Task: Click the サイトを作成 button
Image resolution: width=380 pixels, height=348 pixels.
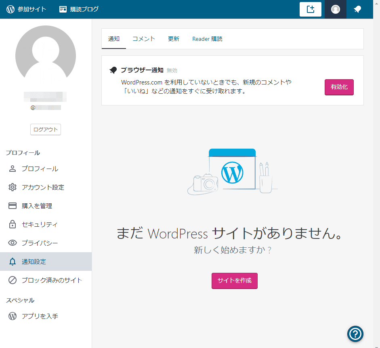Action: [x=234, y=281]
